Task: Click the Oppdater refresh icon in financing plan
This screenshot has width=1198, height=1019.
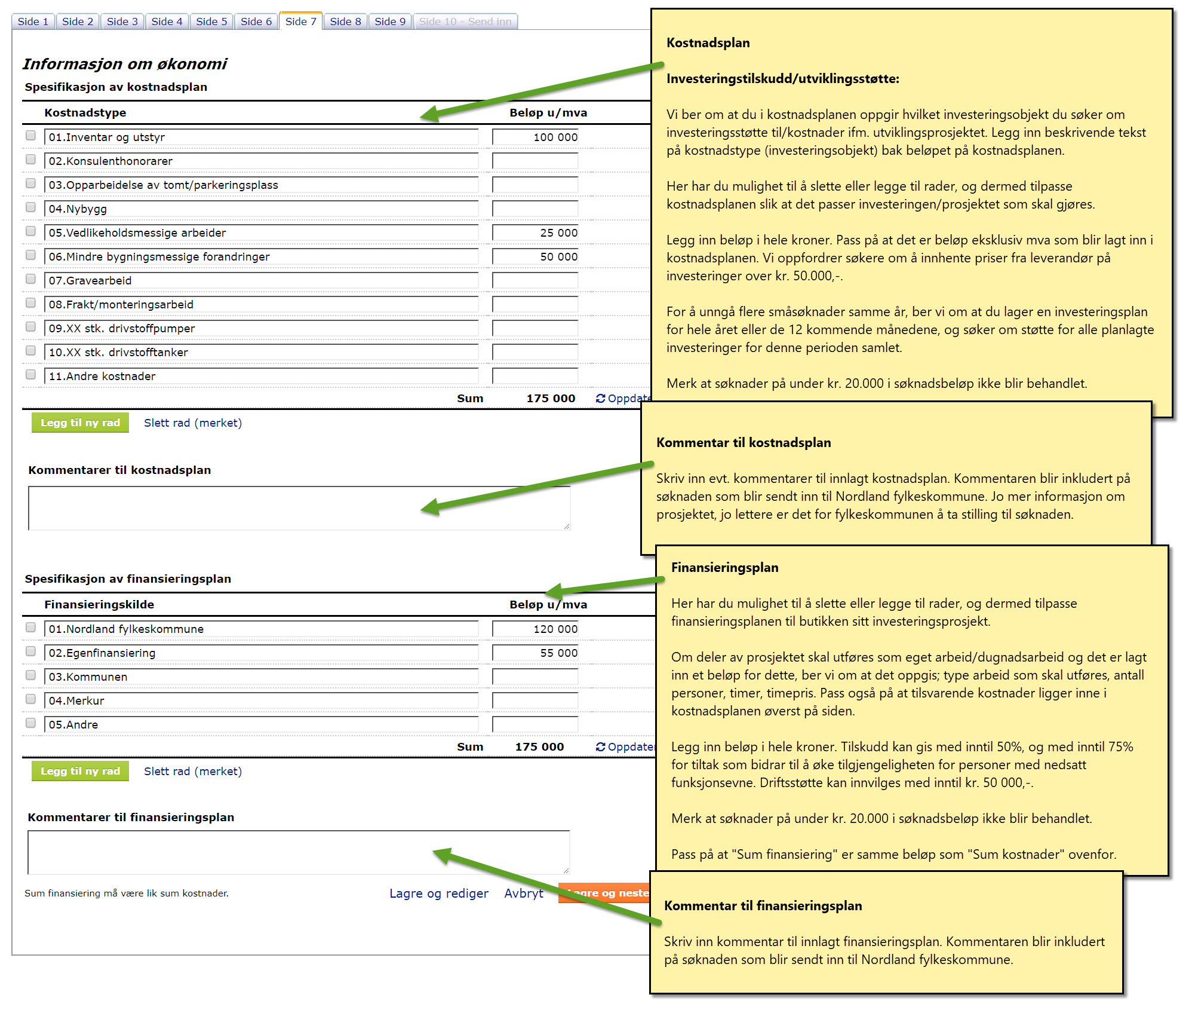Action: click(600, 747)
